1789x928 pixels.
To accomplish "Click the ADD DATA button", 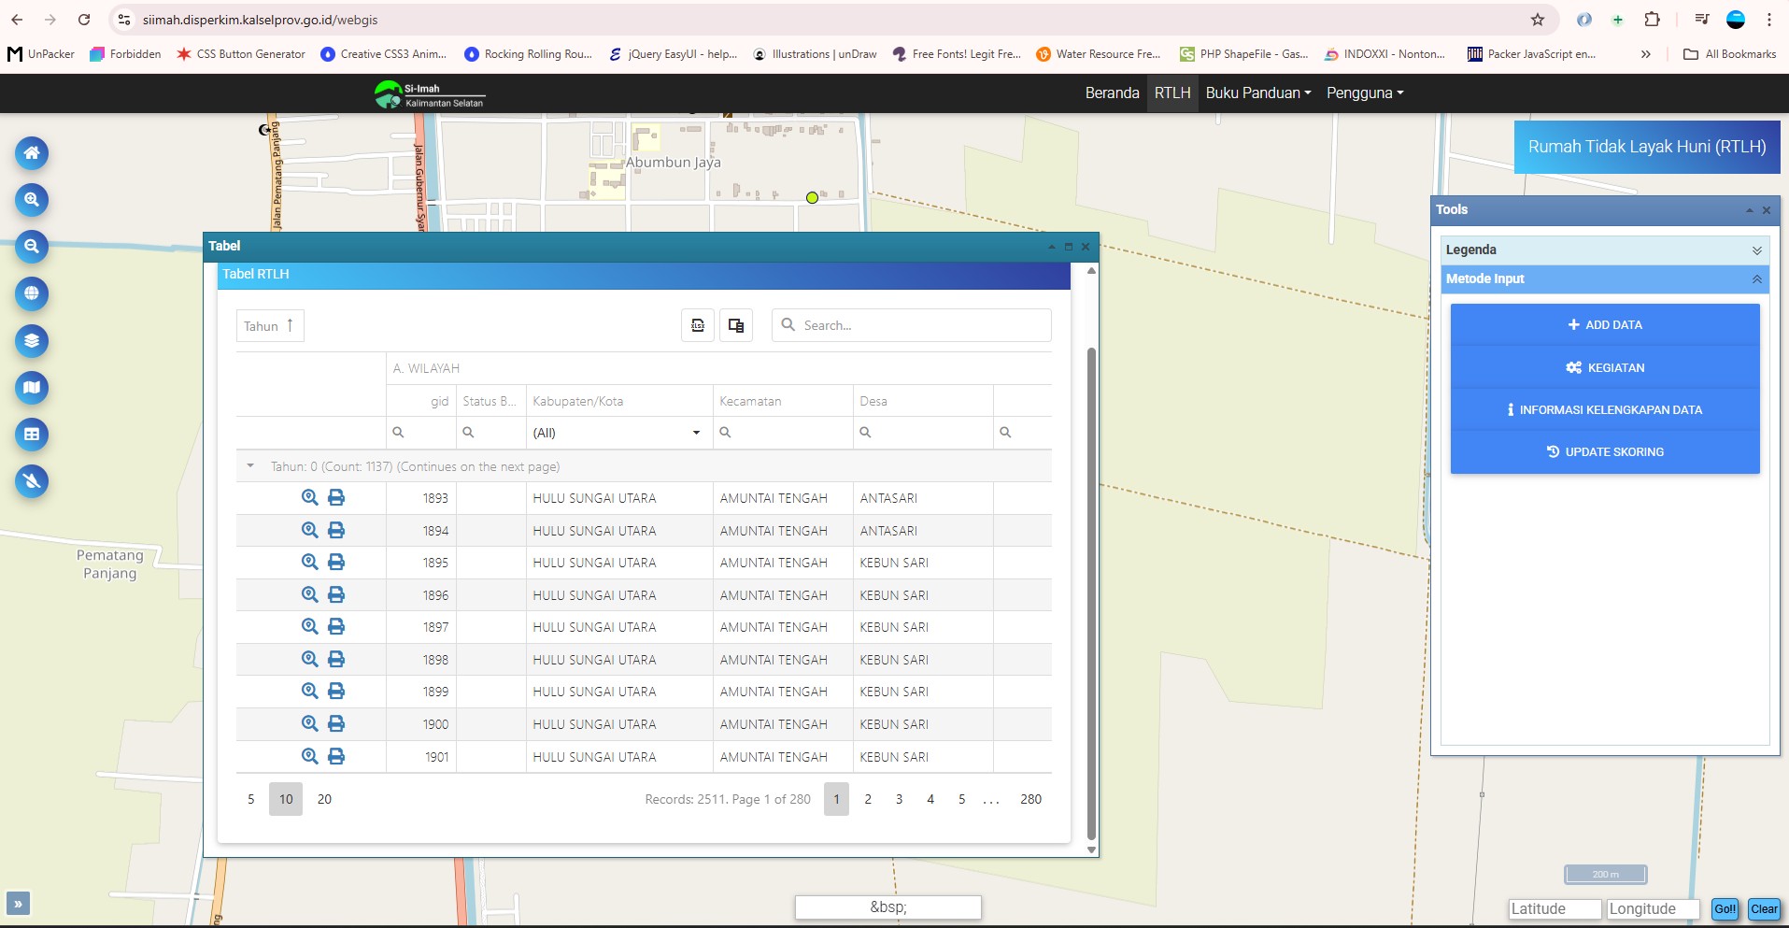I will pyautogui.click(x=1605, y=325).
